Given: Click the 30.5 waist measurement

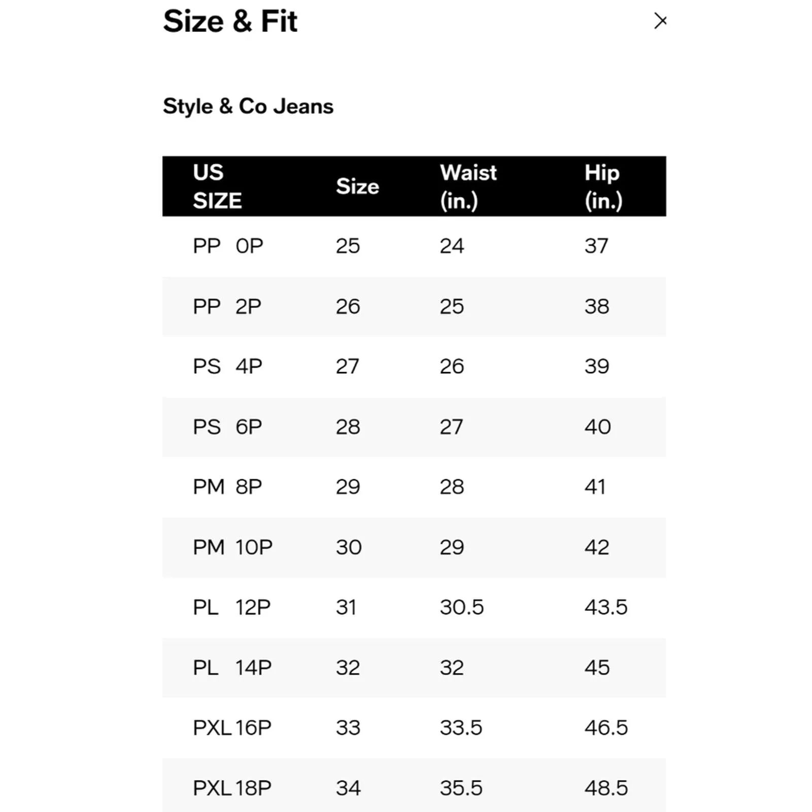Looking at the screenshot, I should 461,607.
